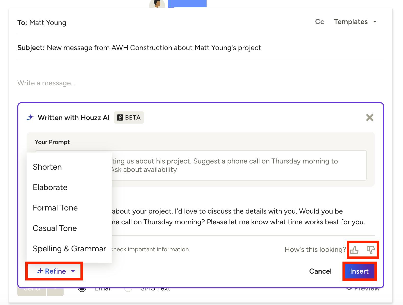Click the 'How's this looking?' label
Viewport: 403px width, 305px height.
[315, 250]
